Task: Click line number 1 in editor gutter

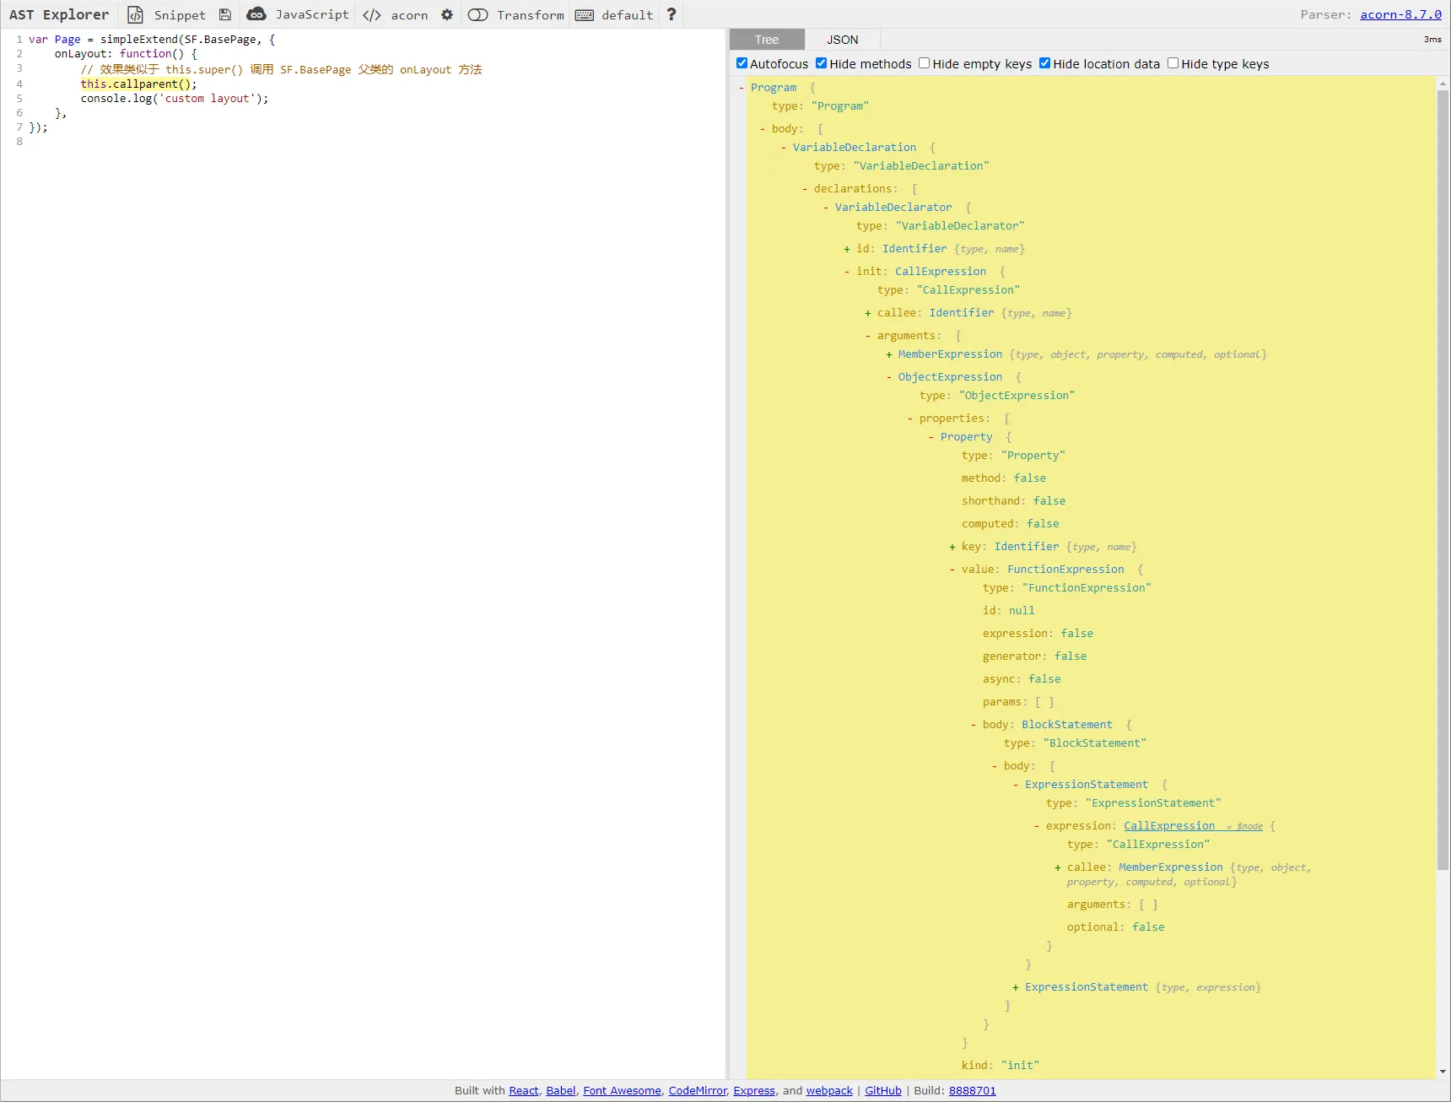Action: pos(19,40)
